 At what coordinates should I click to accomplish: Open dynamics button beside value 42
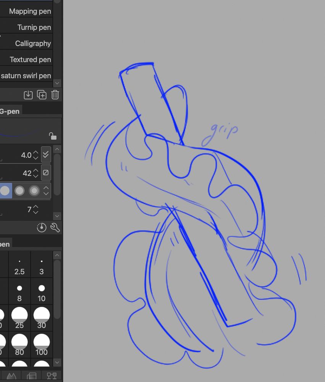click(46, 173)
